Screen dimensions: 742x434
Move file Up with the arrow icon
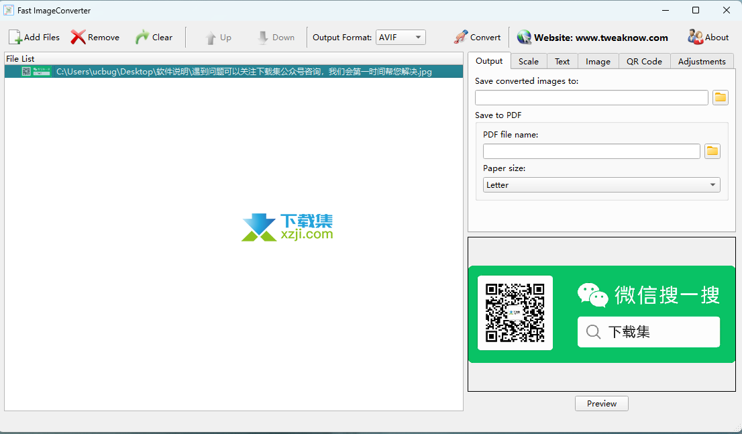(x=211, y=38)
